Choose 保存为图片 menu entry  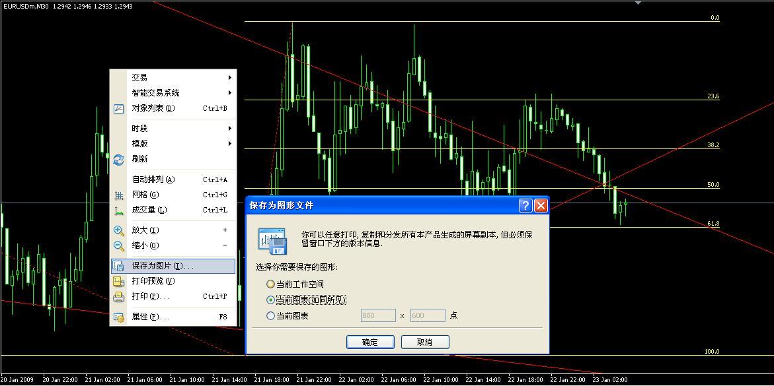(x=173, y=266)
